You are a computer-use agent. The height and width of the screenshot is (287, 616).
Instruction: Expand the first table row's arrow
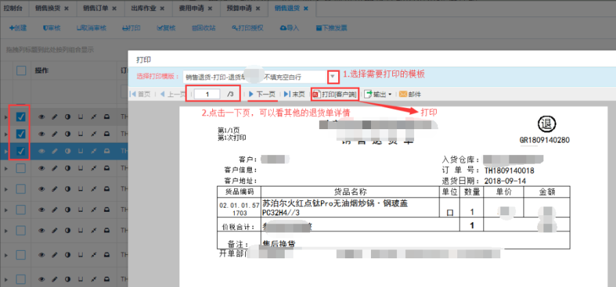(x=6, y=117)
